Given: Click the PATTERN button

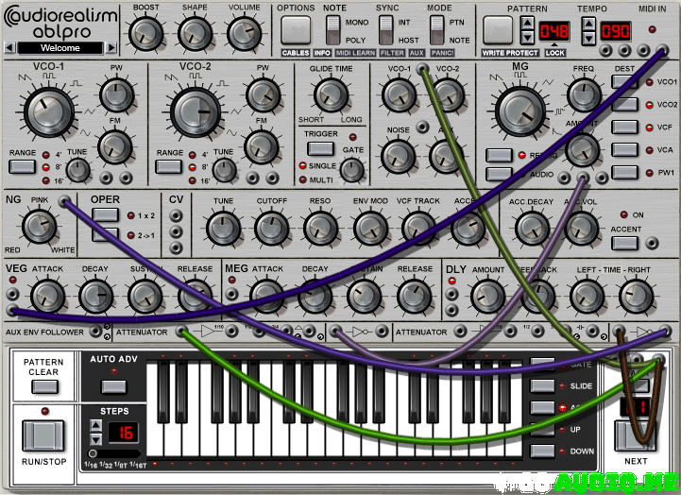Looking at the screenshot, I should tap(498, 30).
